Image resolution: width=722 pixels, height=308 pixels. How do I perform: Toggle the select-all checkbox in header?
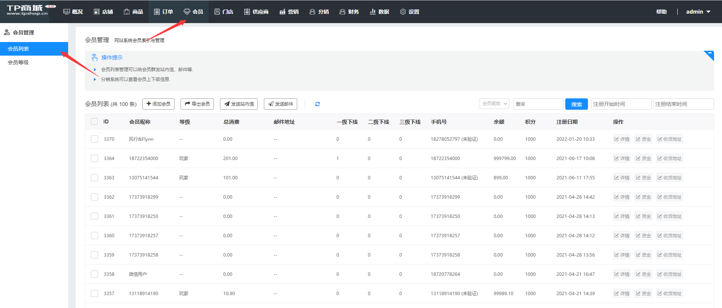(94, 121)
